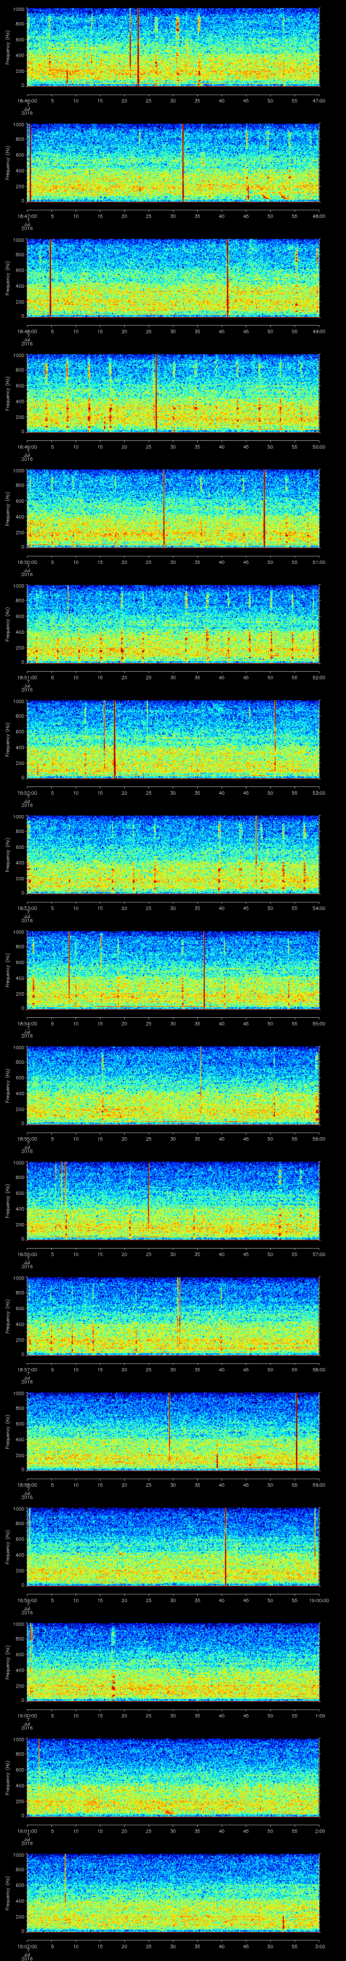Click the red streak near 5s in 18:48 panel
The width and height of the screenshot is (346, 1961).
point(50,278)
